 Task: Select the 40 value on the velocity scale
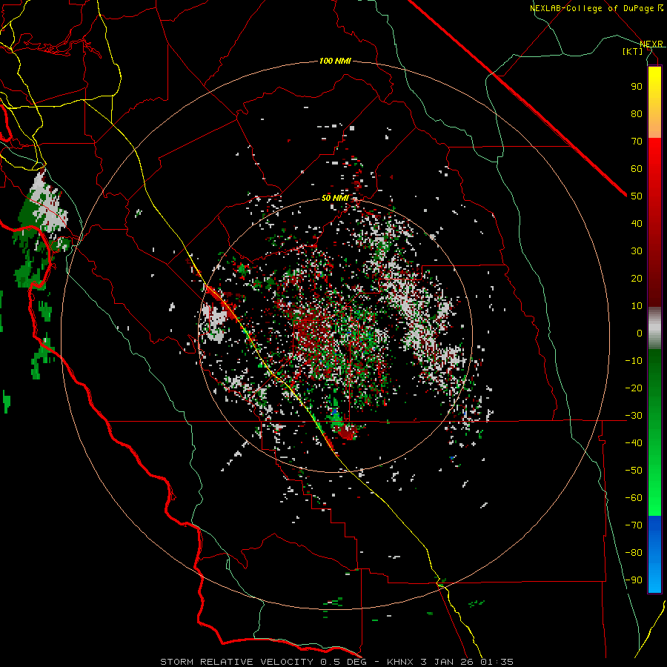point(637,223)
